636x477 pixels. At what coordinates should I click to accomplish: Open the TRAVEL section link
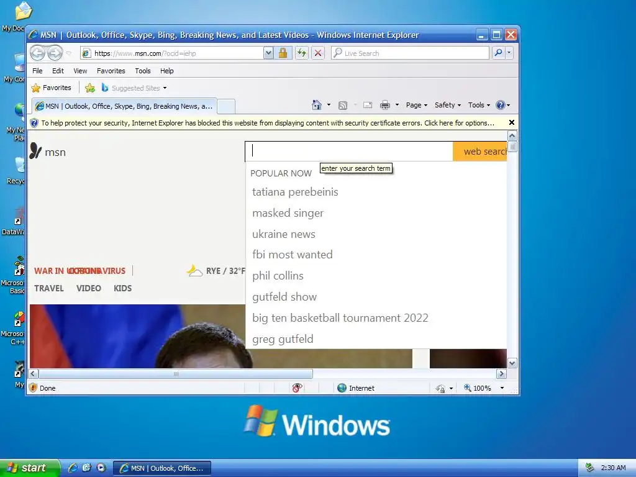pos(48,288)
